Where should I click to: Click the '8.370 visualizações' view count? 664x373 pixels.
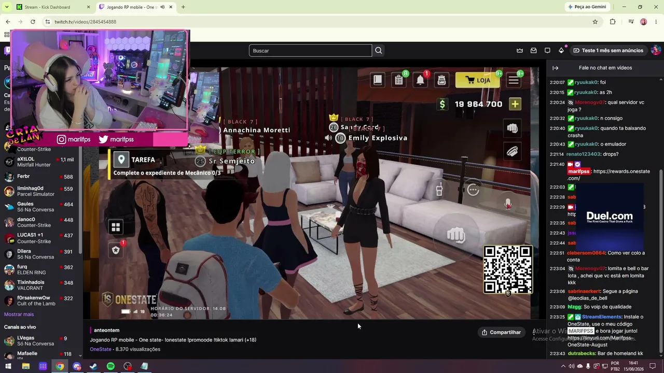137,349
